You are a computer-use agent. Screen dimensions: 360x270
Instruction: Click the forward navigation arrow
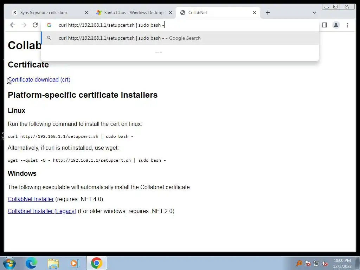(24, 25)
